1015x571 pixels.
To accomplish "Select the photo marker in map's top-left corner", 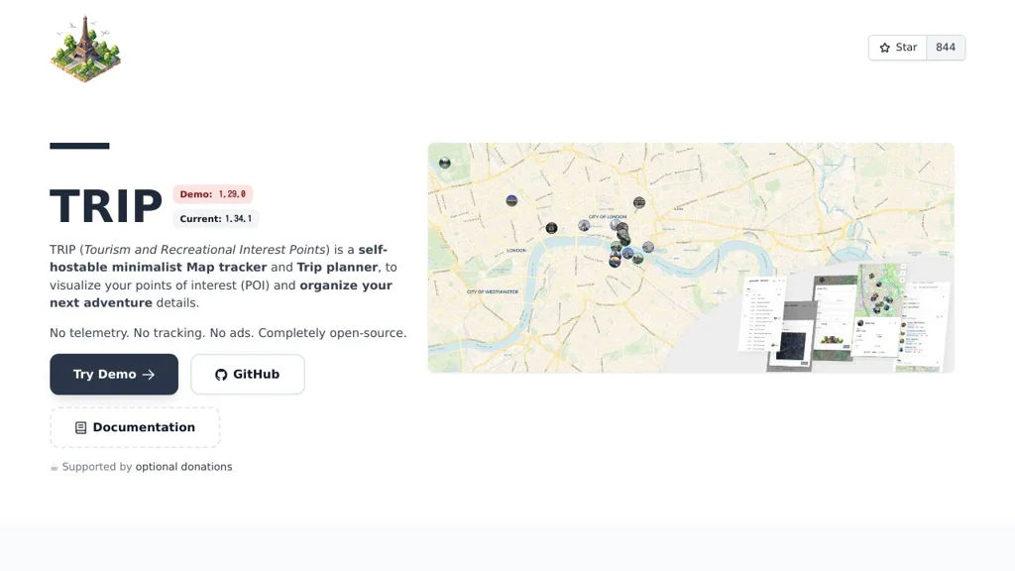I will coord(445,162).
